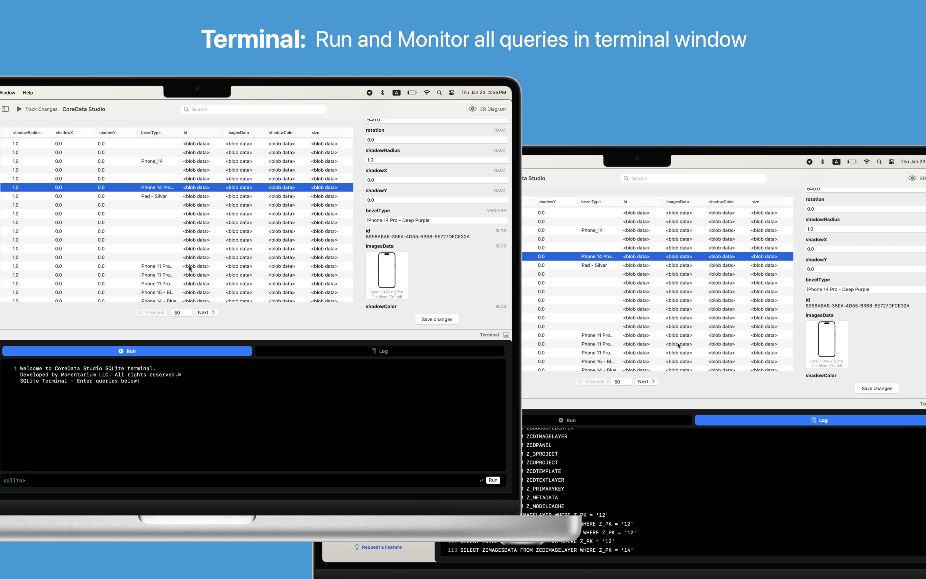Click imagesData thumbnail in left window
This screenshot has height=579, width=926.
coord(387,275)
